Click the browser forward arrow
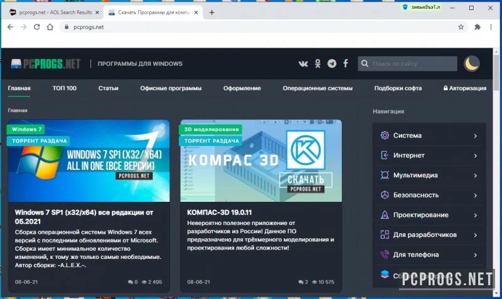Image resolution: width=502 pixels, height=299 pixels. click(23, 27)
